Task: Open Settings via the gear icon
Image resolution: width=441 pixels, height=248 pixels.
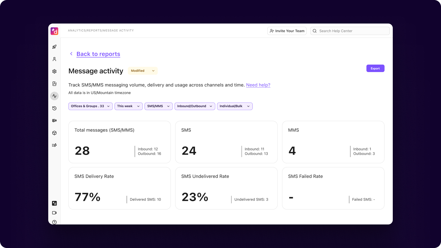Action: click(54, 71)
